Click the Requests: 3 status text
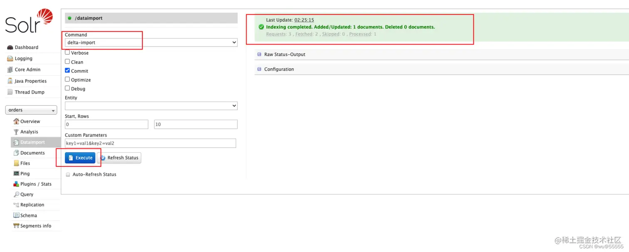 point(279,34)
